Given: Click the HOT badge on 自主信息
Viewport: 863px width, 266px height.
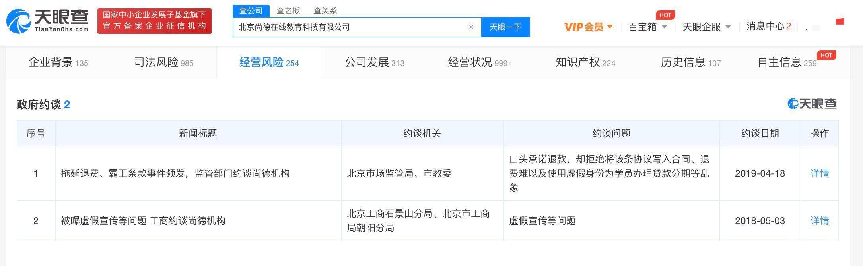Looking at the screenshot, I should (826, 55).
